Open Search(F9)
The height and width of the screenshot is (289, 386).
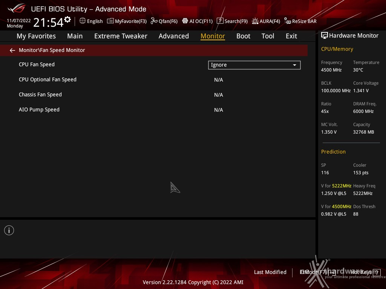pyautogui.click(x=236, y=21)
